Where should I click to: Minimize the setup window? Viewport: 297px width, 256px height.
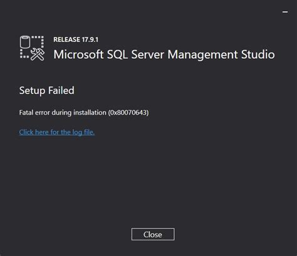coord(285,12)
